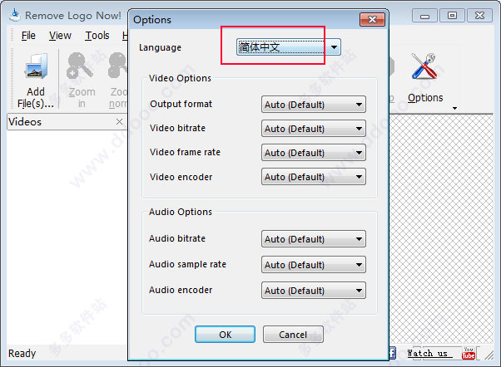Open the Video frame rate dropdown
The height and width of the screenshot is (367, 501).
pyautogui.click(x=314, y=153)
